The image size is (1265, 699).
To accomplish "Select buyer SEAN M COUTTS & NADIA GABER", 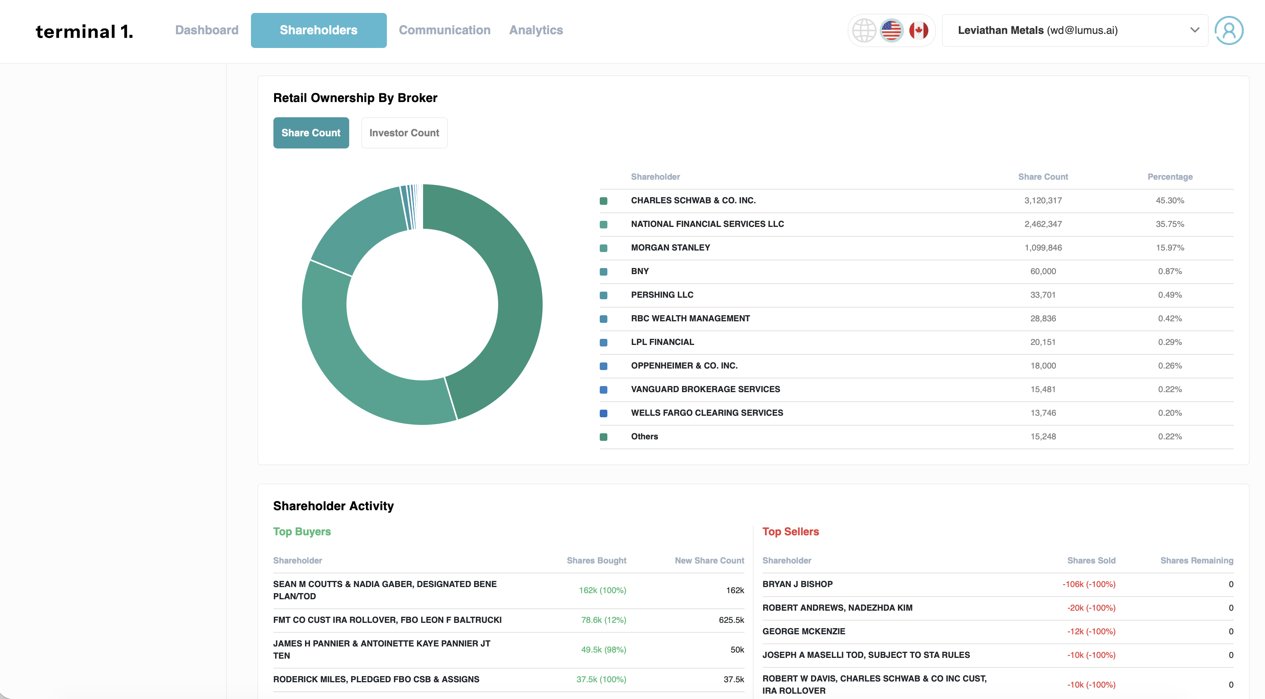I will tap(385, 590).
